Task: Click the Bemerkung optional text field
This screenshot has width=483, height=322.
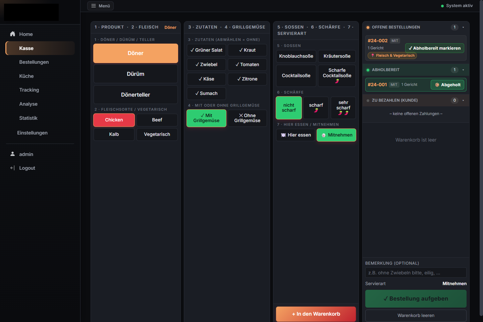Action: click(x=416, y=273)
